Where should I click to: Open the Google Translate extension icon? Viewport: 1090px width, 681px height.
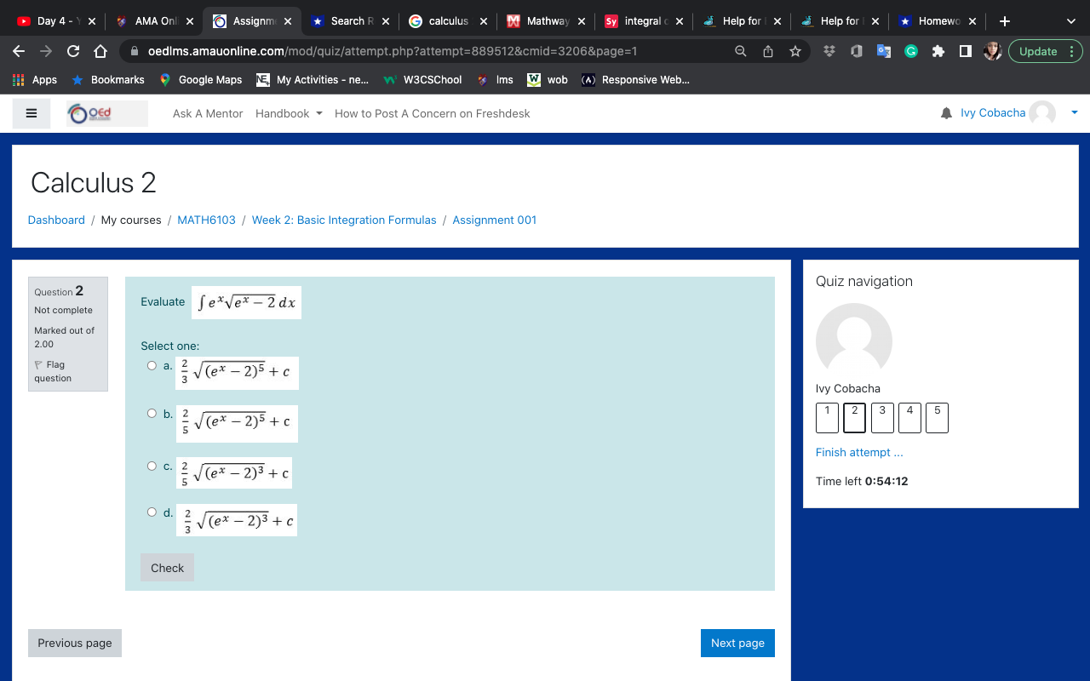click(x=884, y=51)
